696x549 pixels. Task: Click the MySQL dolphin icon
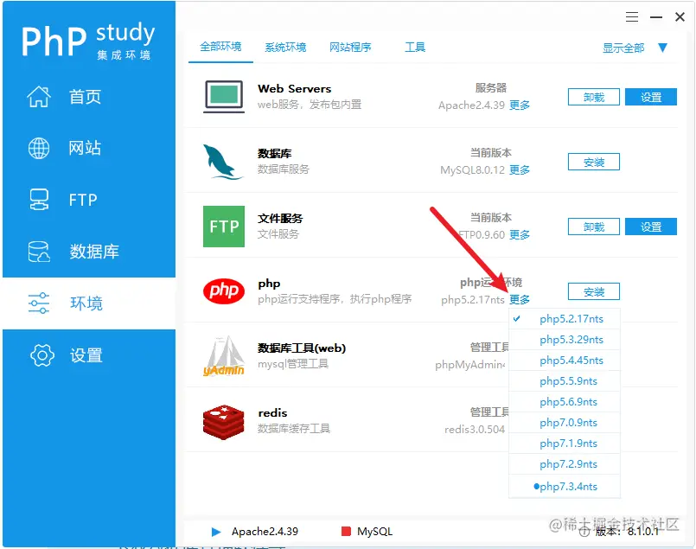pos(223,162)
